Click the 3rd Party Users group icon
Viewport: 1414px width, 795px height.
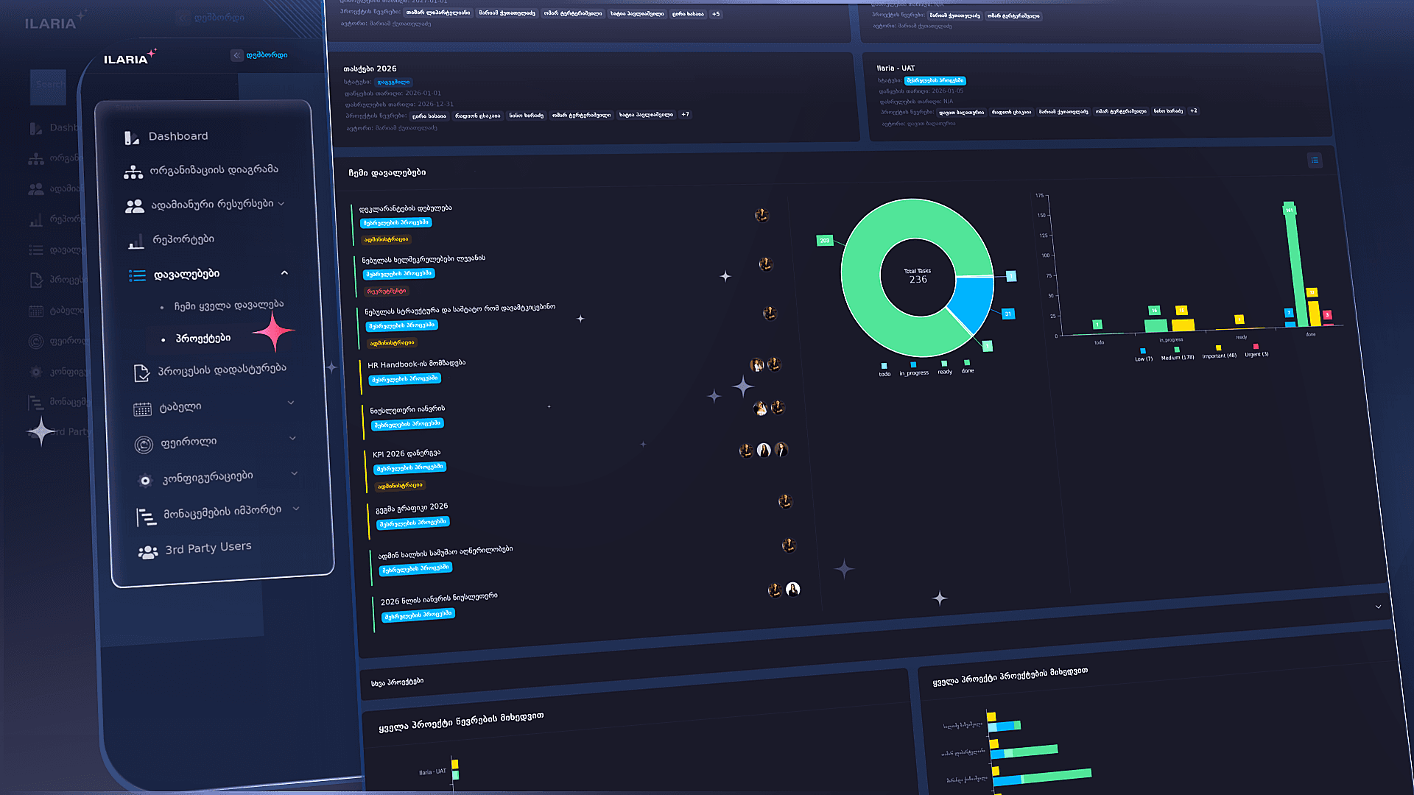tap(148, 552)
